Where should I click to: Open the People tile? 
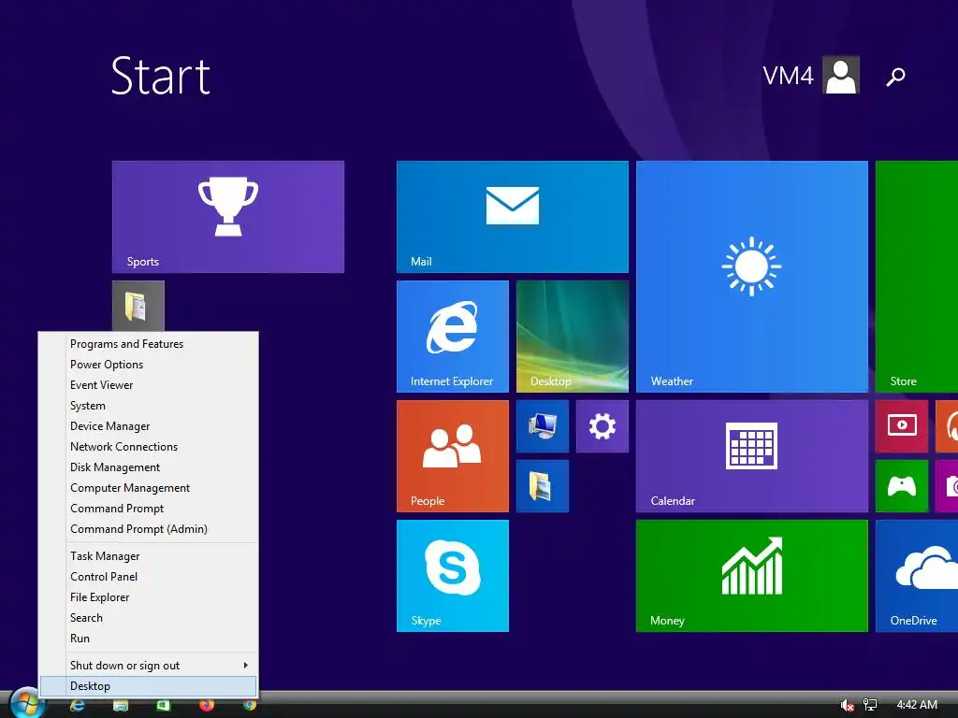[452, 456]
